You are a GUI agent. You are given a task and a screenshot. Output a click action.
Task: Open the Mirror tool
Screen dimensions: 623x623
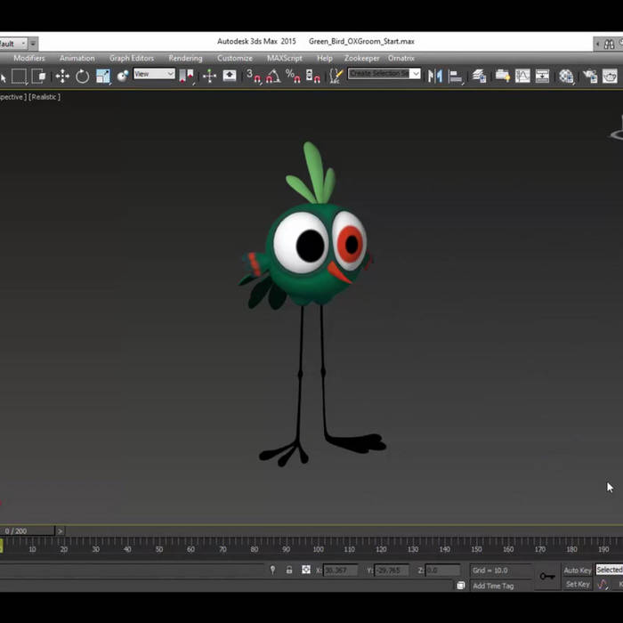(435, 77)
